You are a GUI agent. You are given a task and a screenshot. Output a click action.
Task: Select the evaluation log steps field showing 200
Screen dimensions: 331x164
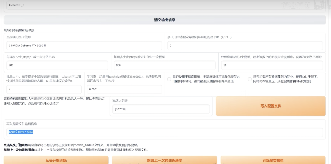click(57, 65)
